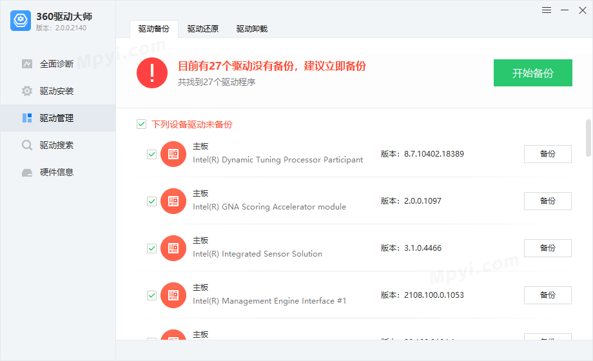Switch to the 驱动卸载 tab

[252, 29]
